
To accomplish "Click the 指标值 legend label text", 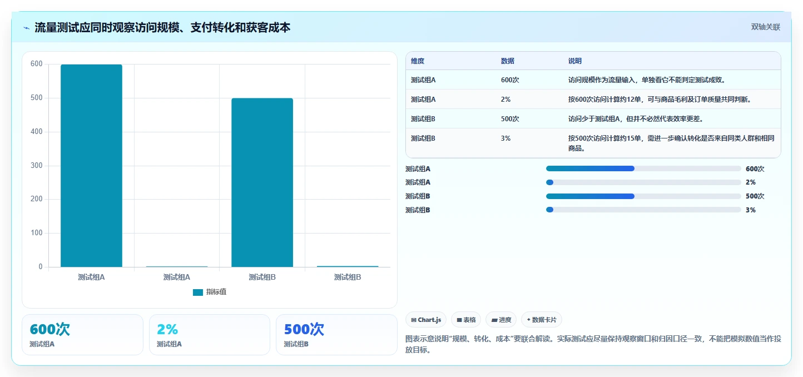I will click(216, 292).
